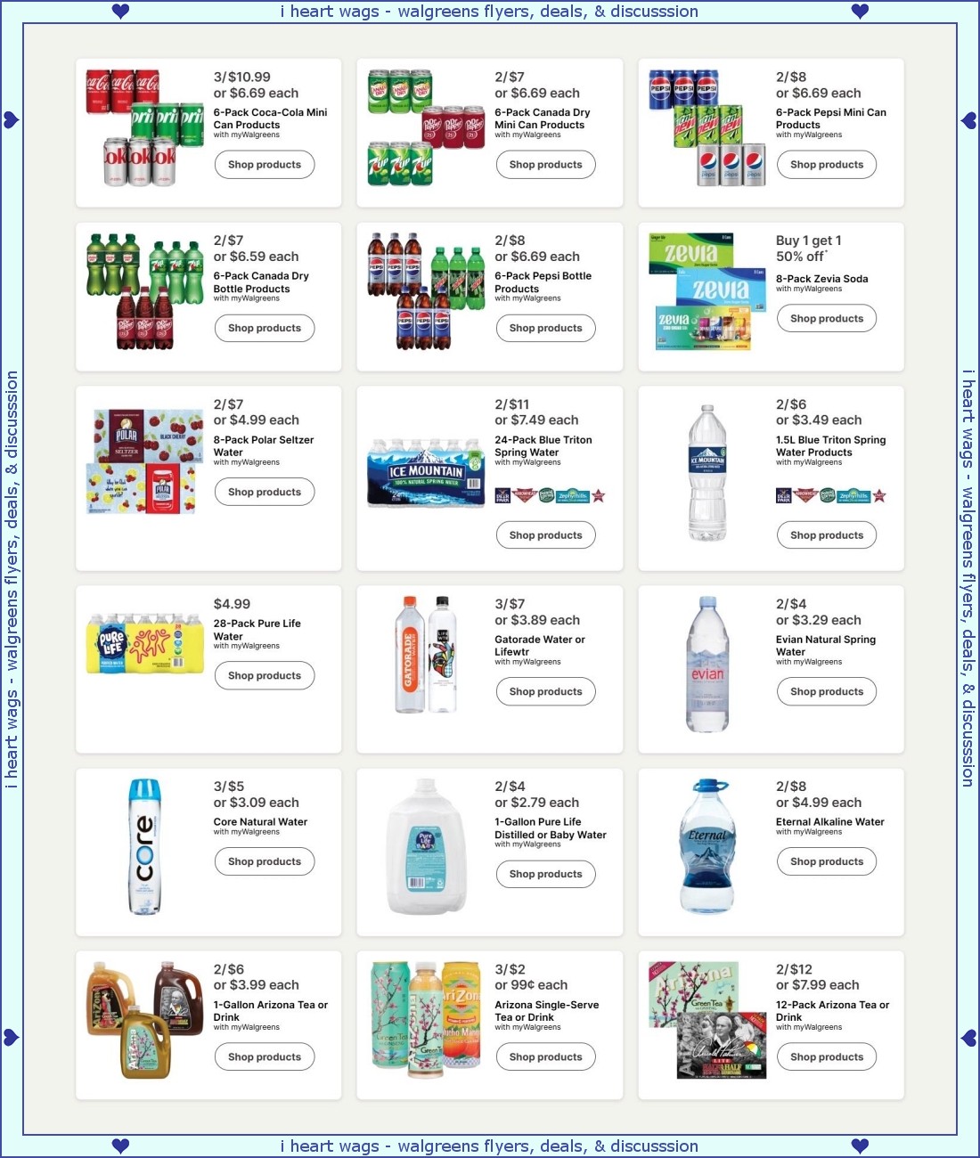Open the Ice Mountain 1.5L bottle image

pos(707,473)
